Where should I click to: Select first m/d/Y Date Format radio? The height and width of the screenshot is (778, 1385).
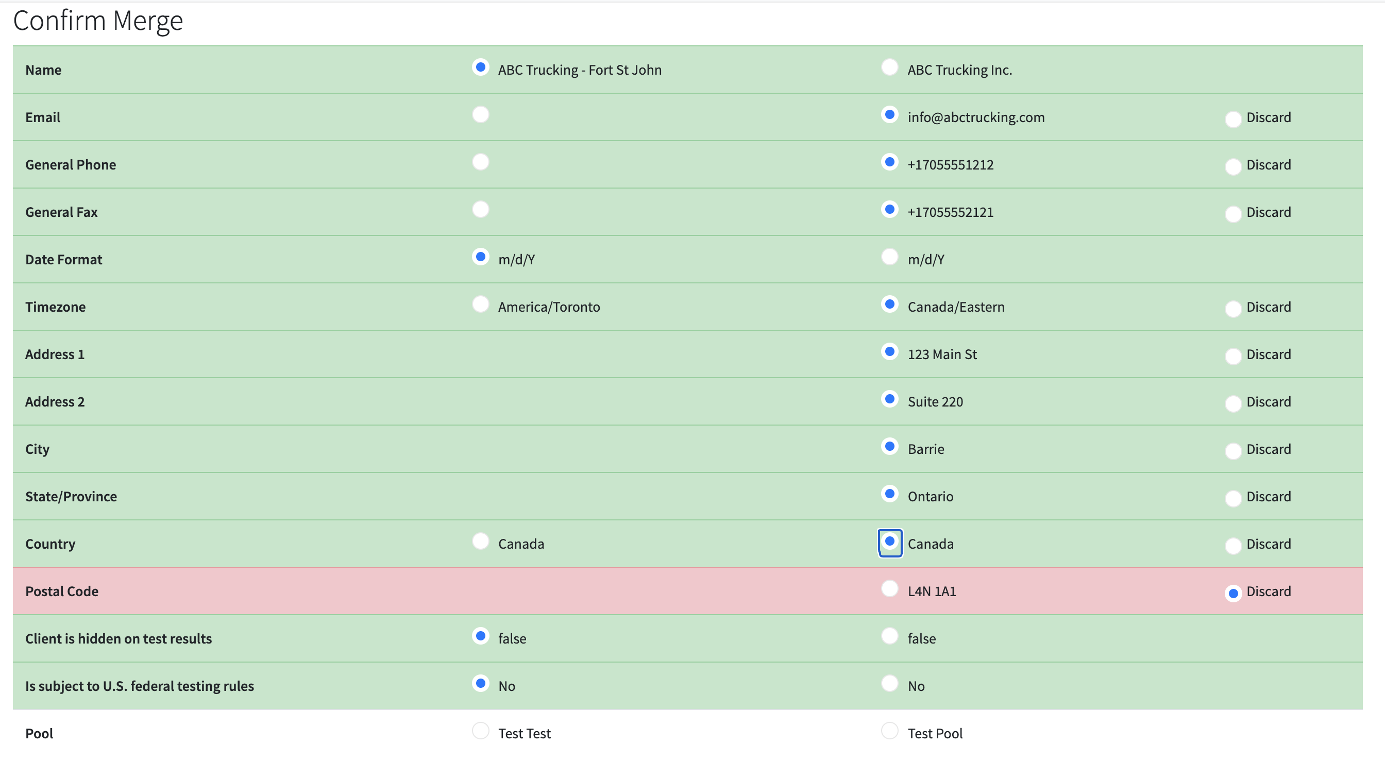coord(480,257)
